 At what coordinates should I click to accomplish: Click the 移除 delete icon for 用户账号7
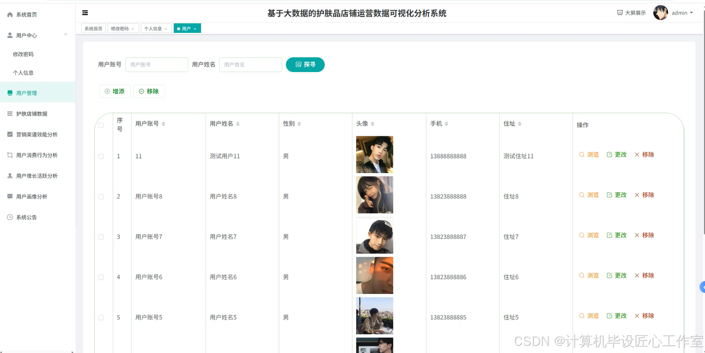[x=637, y=235]
